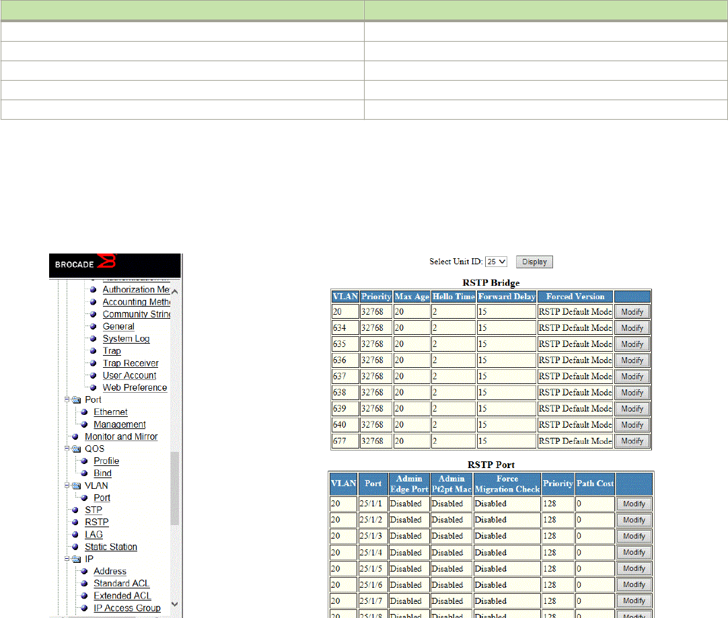Open the VLAN Port link

[x=102, y=498]
